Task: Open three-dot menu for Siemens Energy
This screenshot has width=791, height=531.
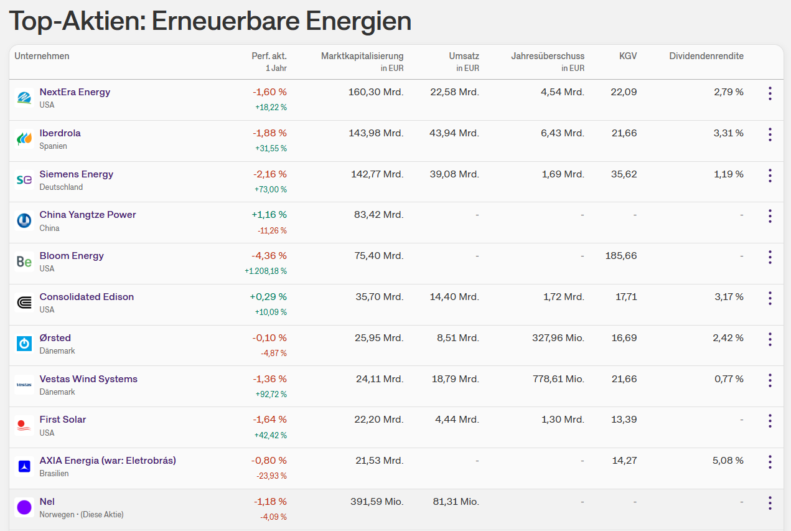Action: tap(770, 176)
